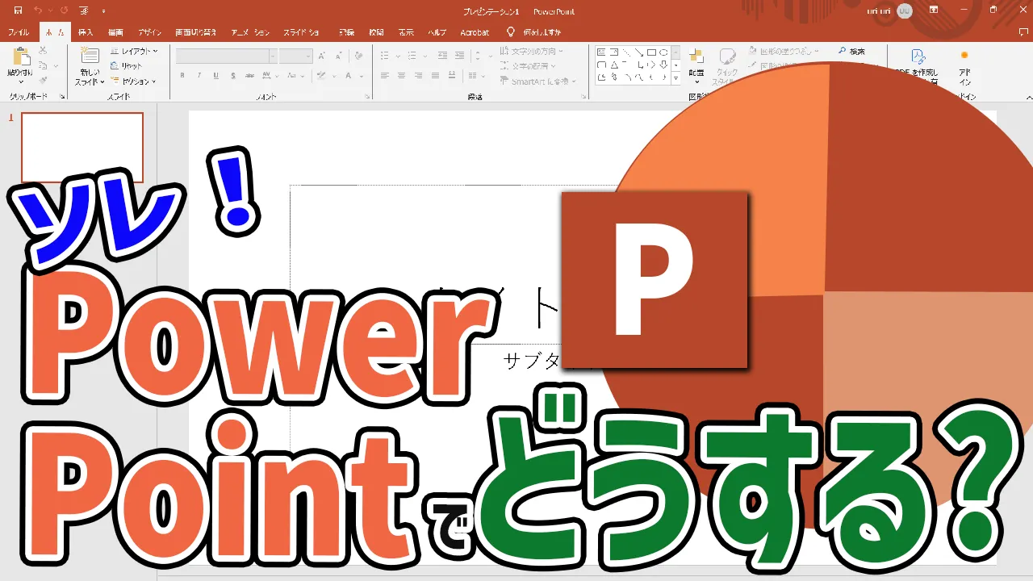Viewport: 1033px width, 581px height.
Task: Click the Save icon in quick access toolbar
Action: (18, 10)
